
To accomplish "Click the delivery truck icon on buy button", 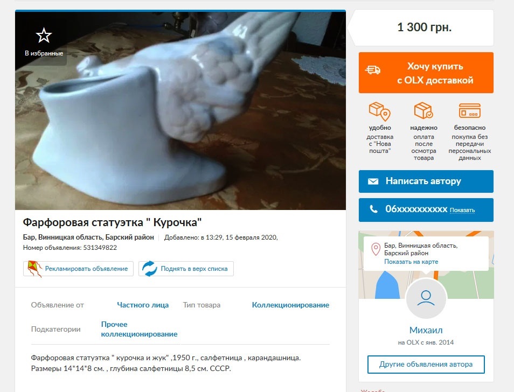I will (x=373, y=70).
